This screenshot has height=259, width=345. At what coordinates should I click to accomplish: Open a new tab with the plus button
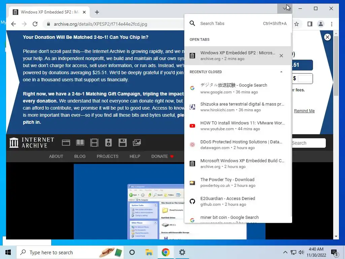pos(97,12)
